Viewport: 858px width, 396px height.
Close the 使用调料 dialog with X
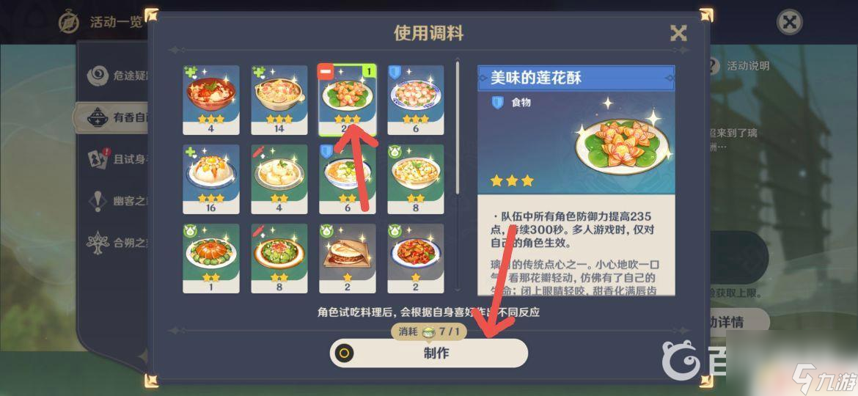coord(678,33)
